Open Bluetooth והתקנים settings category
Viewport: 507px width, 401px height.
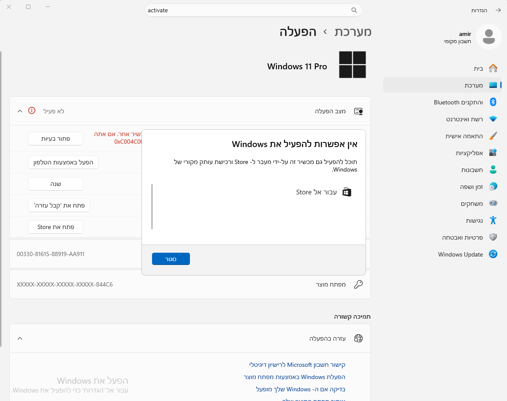click(x=442, y=102)
